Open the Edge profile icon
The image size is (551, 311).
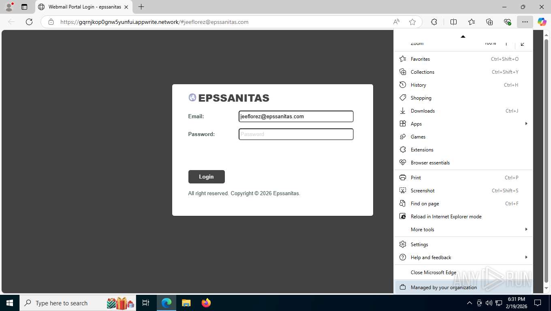click(x=9, y=7)
